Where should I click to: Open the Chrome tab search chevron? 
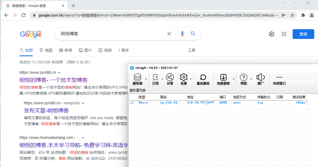click(x=283, y=3)
